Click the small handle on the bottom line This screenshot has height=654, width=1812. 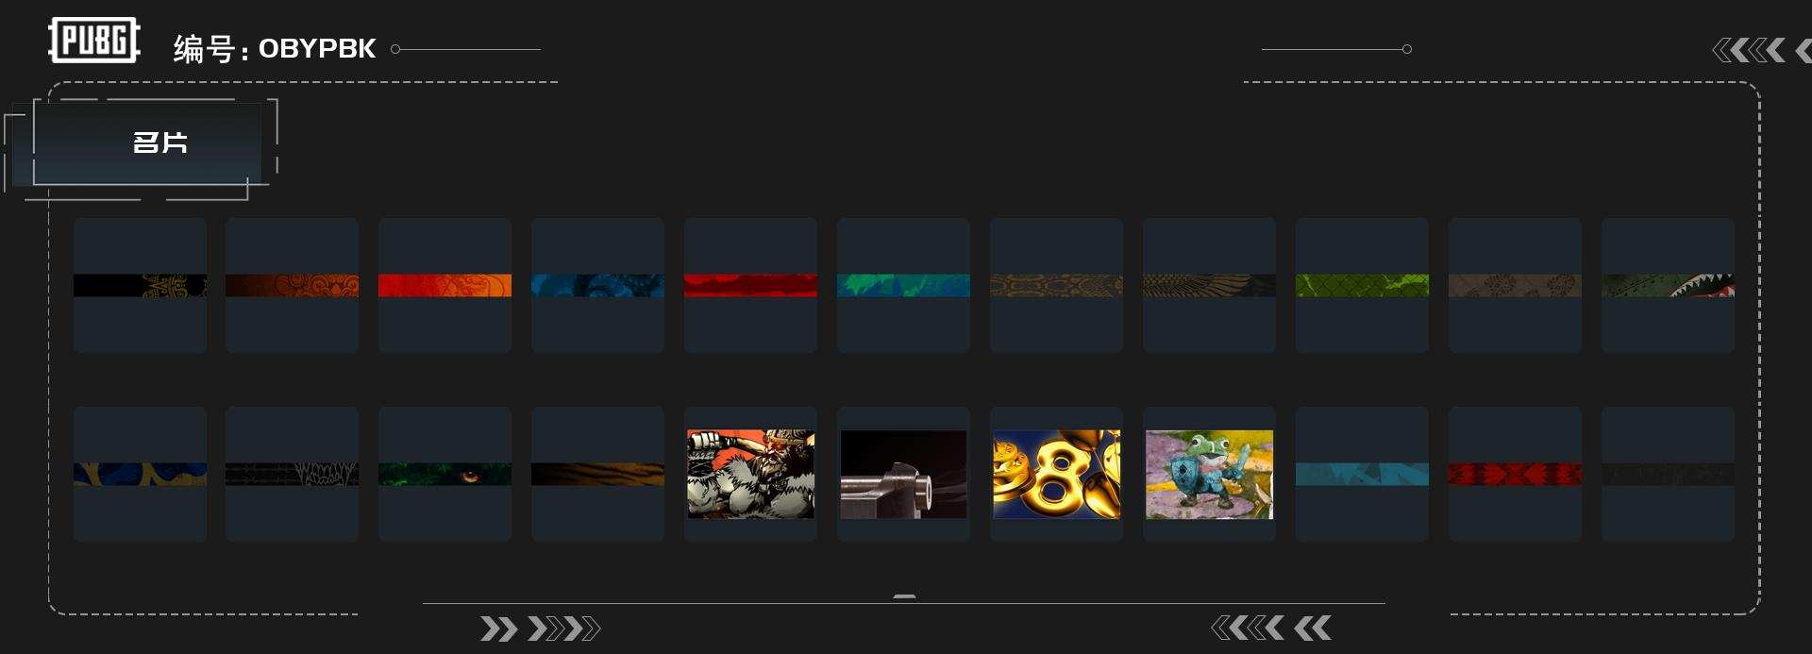tap(904, 597)
